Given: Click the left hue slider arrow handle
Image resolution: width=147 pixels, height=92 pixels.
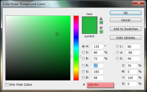Looking at the screenshot, I should click(x=72, y=56).
